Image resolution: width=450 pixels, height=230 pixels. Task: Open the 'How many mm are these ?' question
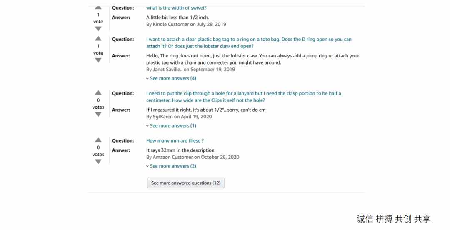175,141
